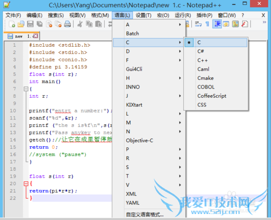The image size is (271, 220).
Task: Expand the N language submenu
Action: tap(149, 131)
